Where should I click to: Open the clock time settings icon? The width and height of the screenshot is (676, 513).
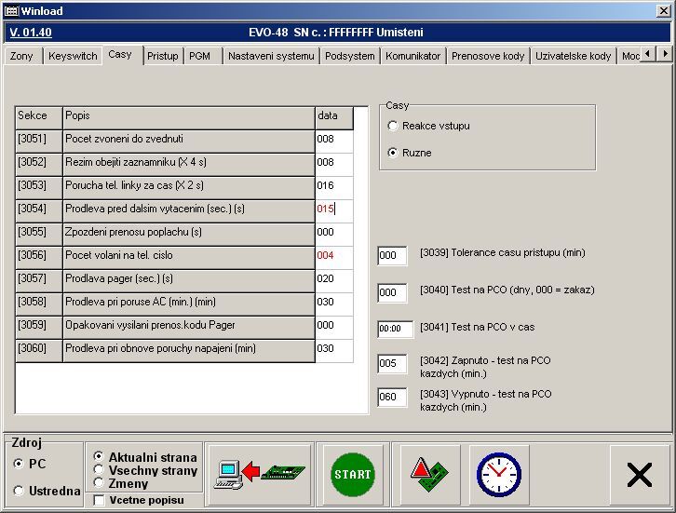498,474
